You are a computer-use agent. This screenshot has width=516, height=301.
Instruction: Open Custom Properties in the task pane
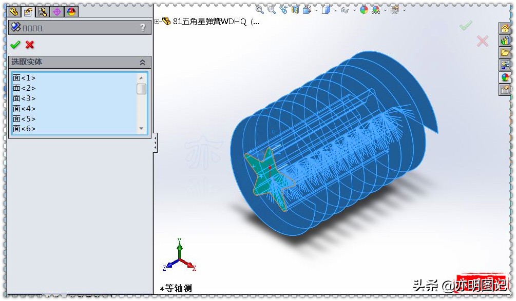tap(505, 90)
